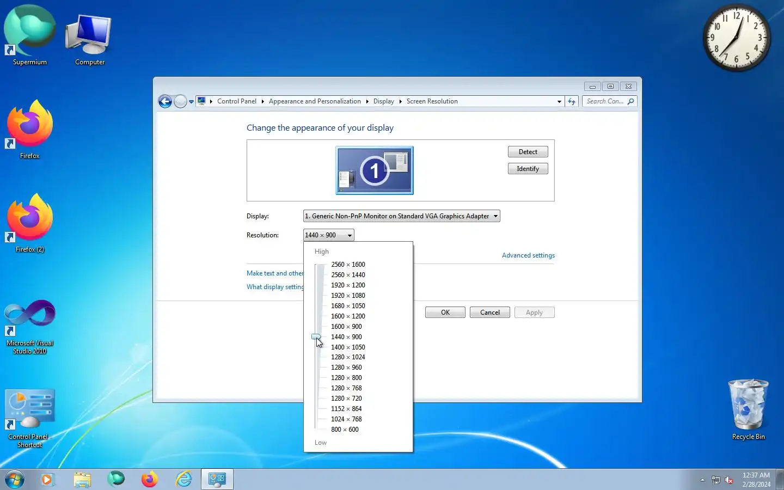Open the recent pages dropdown arrow
Image resolution: width=784 pixels, height=490 pixels.
[191, 102]
